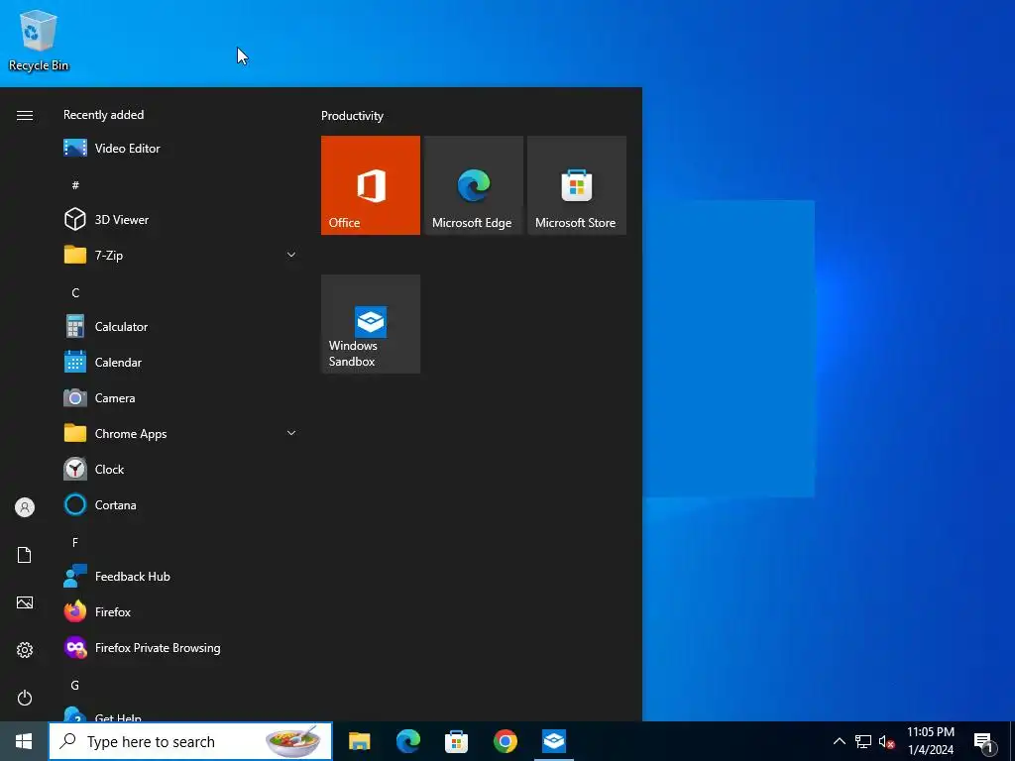Open Settings gear in the Start sidebar
The height and width of the screenshot is (761, 1015).
point(25,650)
